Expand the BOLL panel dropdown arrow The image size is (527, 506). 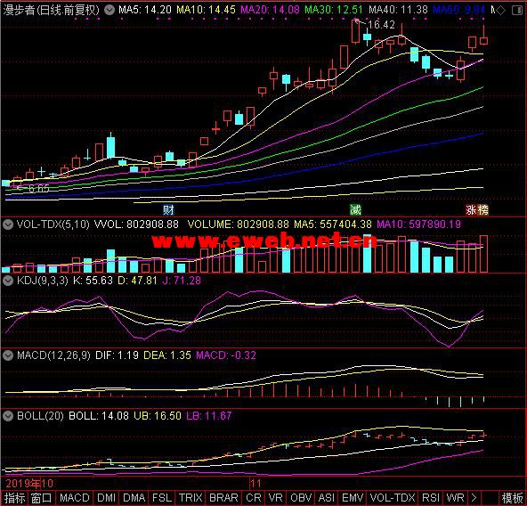pos(8,416)
